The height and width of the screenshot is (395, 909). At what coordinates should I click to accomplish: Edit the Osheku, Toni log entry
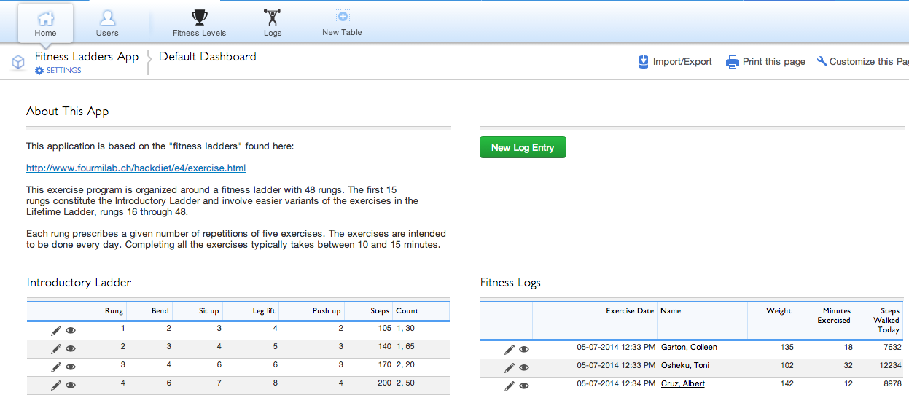pyautogui.click(x=510, y=367)
